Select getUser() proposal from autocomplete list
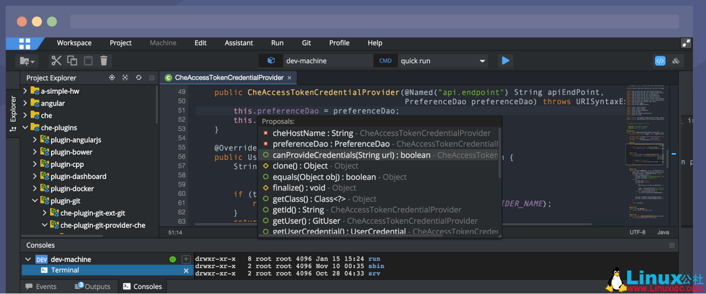Screen dimensions: 706x294 306,221
